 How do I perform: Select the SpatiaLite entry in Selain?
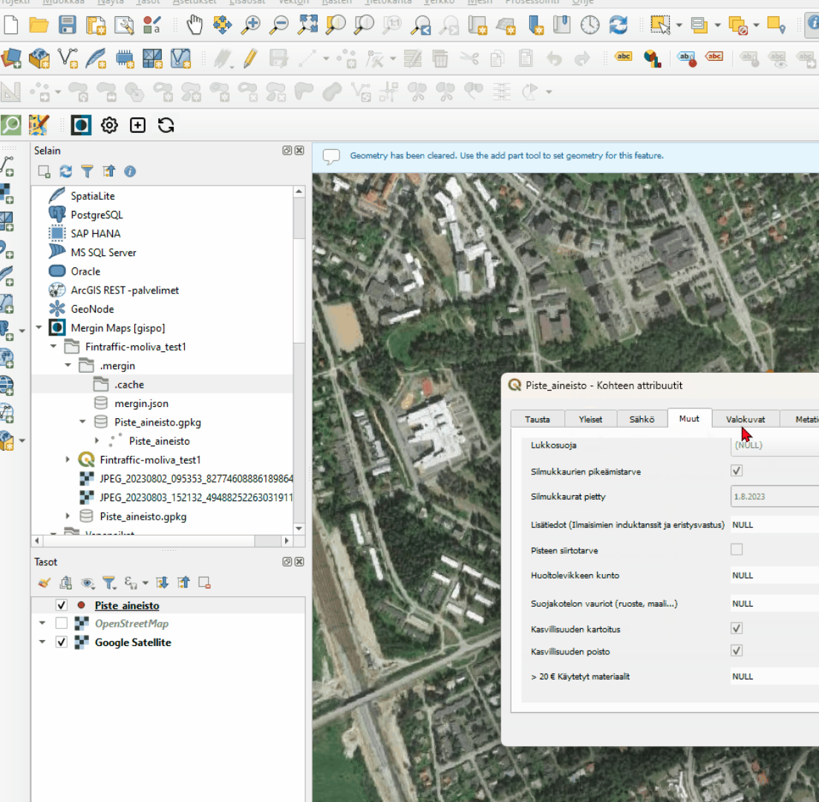(x=93, y=196)
